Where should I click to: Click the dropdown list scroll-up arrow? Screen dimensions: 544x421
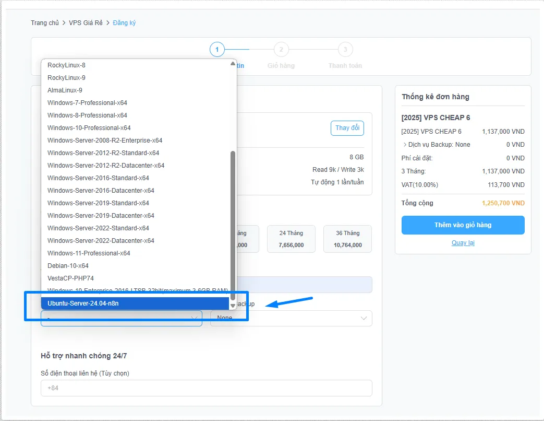[x=233, y=64]
